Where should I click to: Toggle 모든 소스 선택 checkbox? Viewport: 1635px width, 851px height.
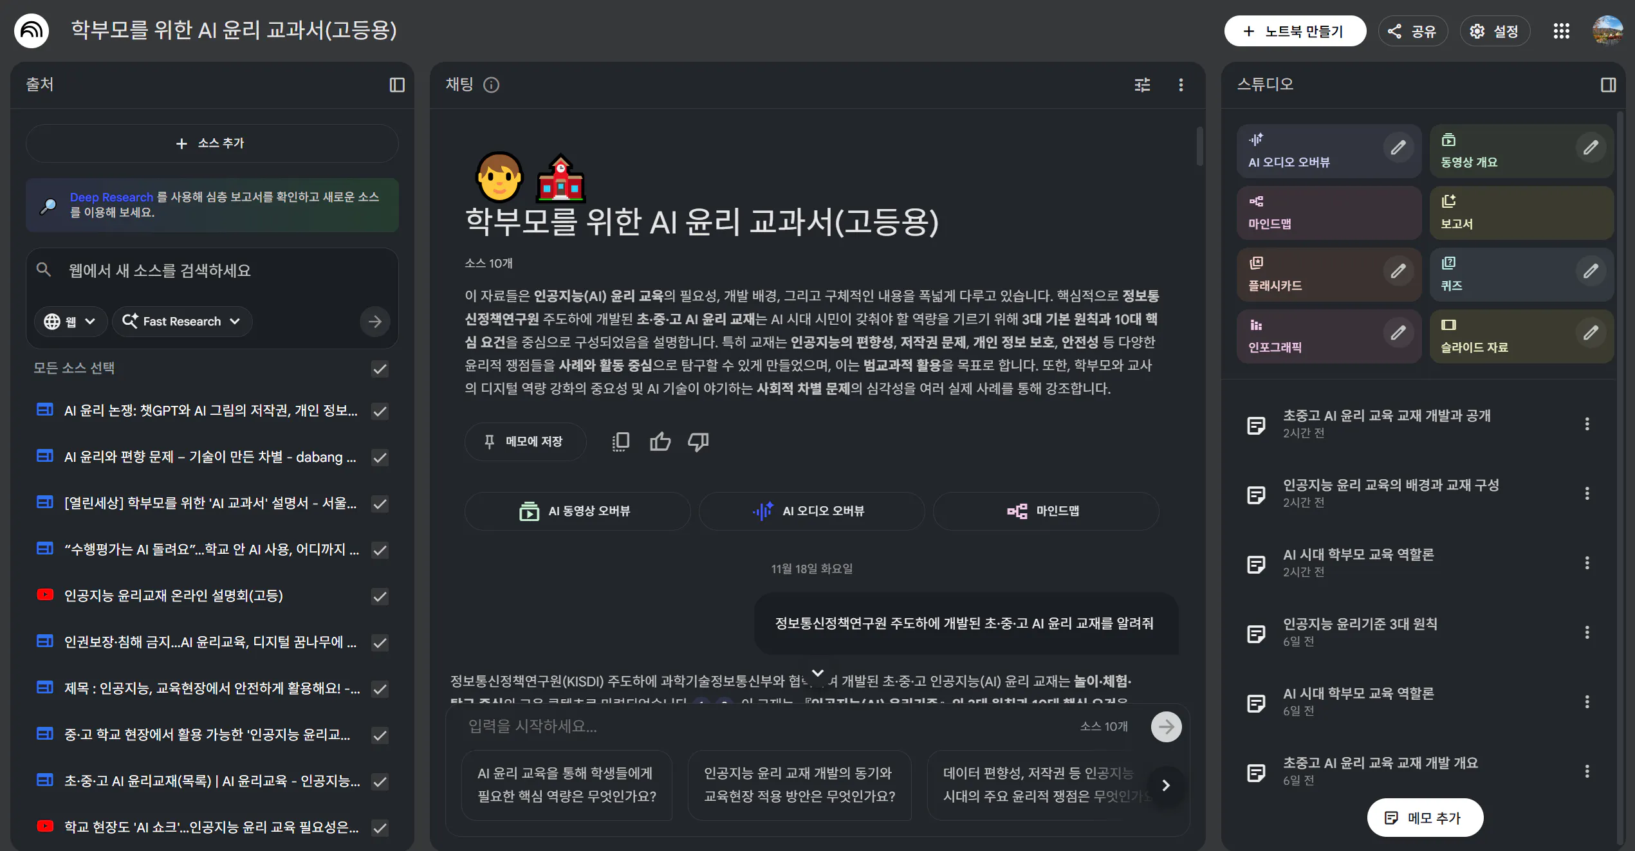tap(380, 369)
